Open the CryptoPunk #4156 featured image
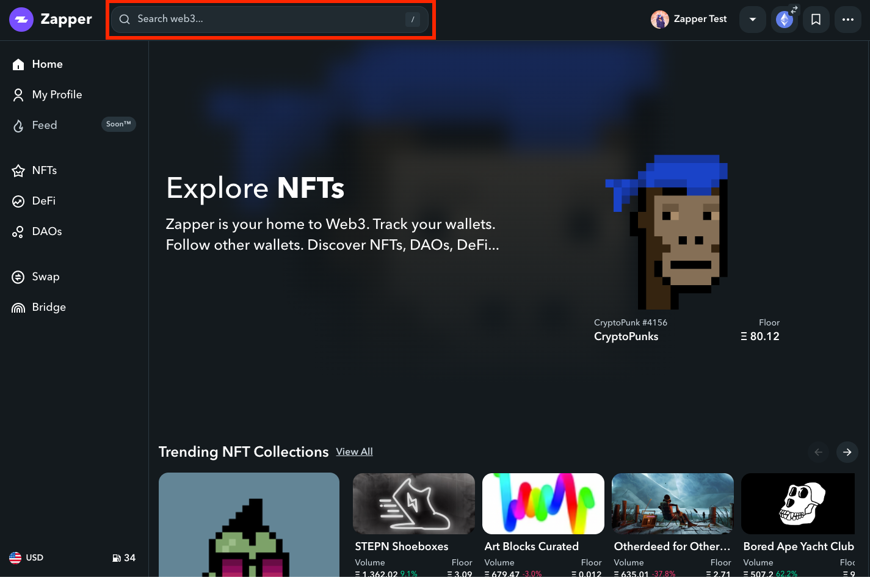This screenshot has width=870, height=577. [667, 232]
